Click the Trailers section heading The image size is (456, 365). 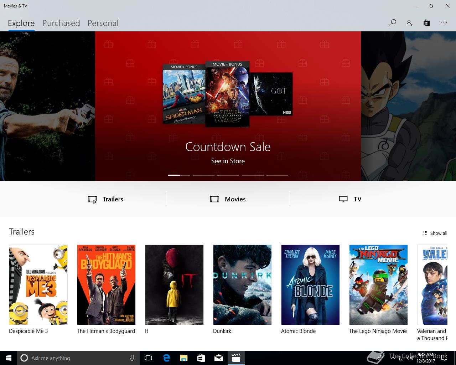coord(22,232)
